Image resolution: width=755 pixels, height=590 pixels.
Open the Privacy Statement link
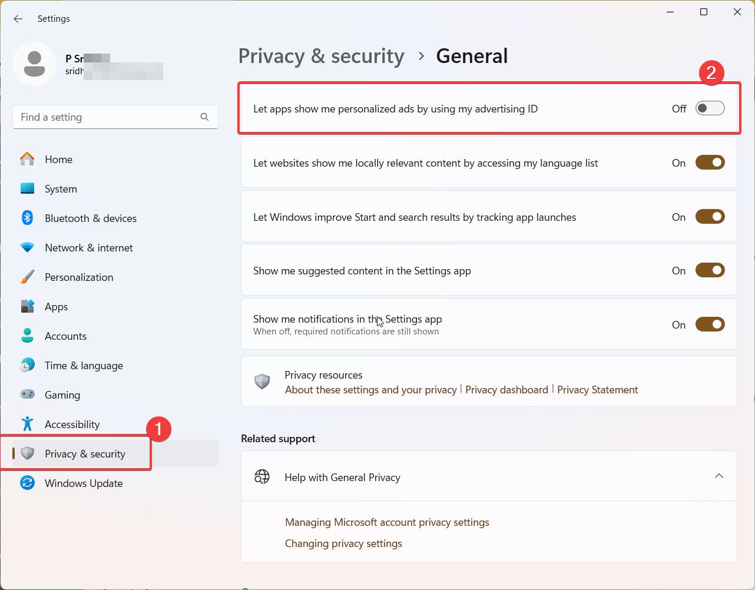tap(597, 390)
